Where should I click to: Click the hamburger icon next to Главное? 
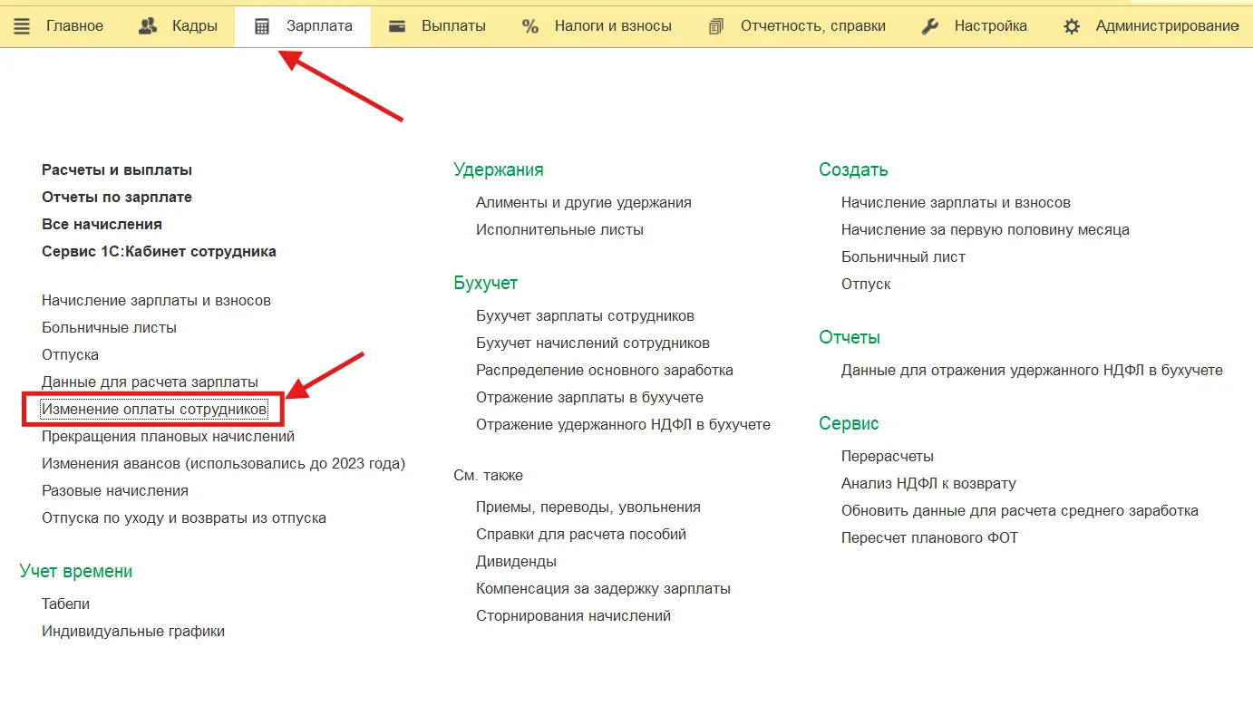pyautogui.click(x=22, y=26)
